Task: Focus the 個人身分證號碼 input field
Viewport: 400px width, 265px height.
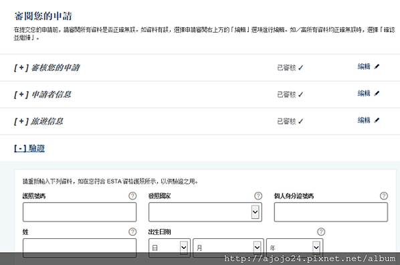Action: (x=331, y=212)
